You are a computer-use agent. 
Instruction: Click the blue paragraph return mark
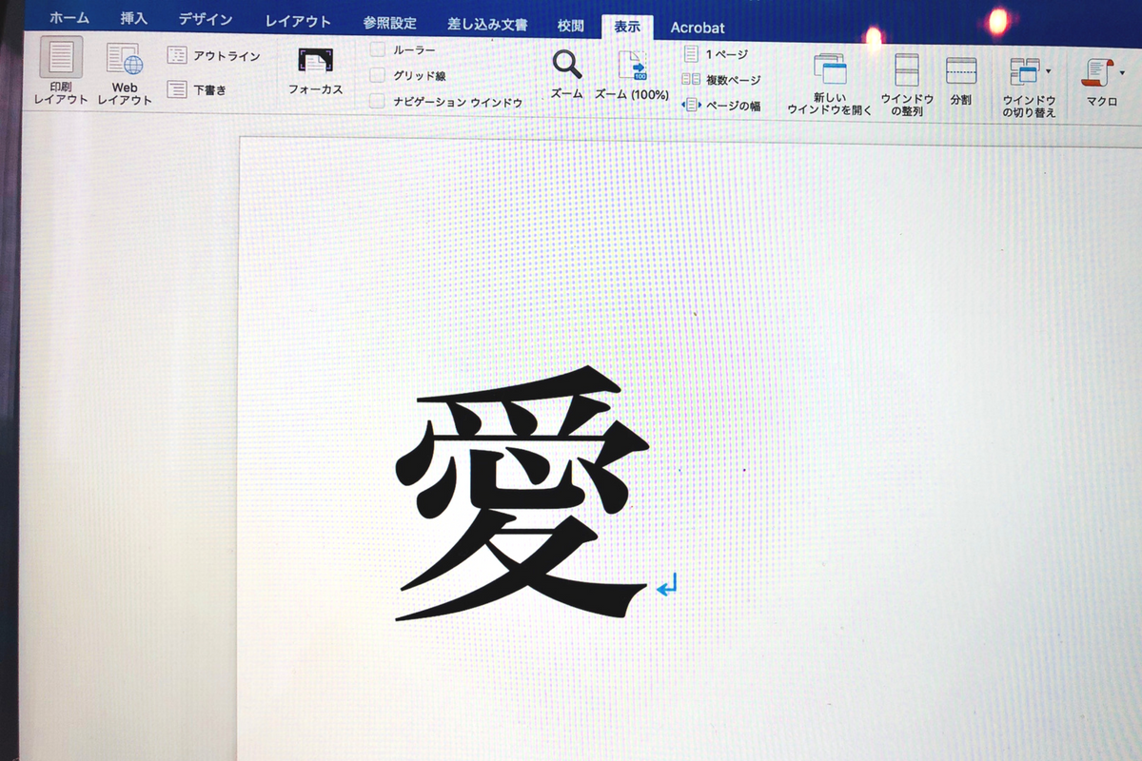(666, 586)
